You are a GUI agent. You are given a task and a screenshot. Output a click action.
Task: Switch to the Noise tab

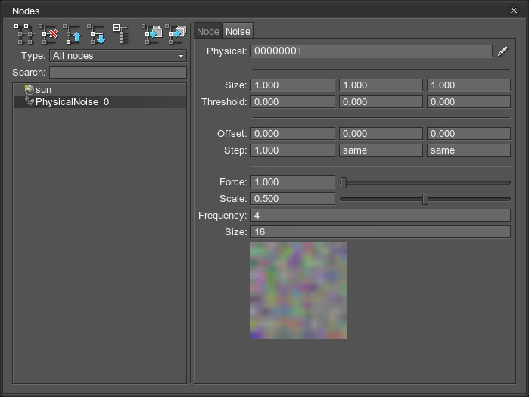coord(238,31)
